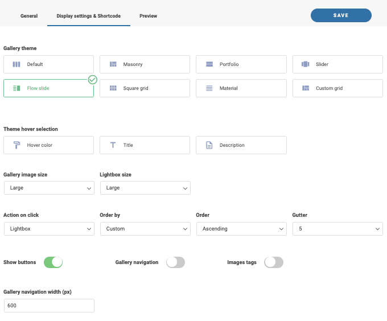Choose the Square grid theme icon

tap(113, 88)
